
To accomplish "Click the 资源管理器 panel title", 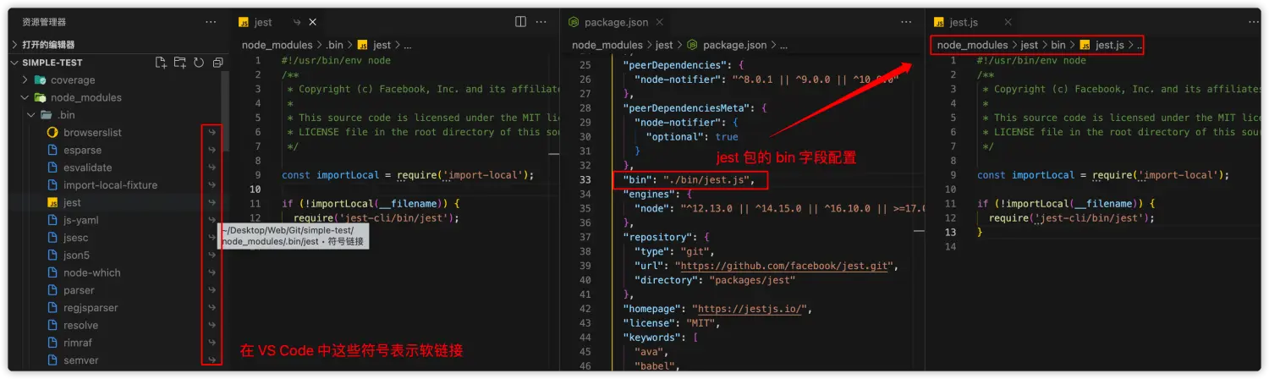I will (x=44, y=22).
